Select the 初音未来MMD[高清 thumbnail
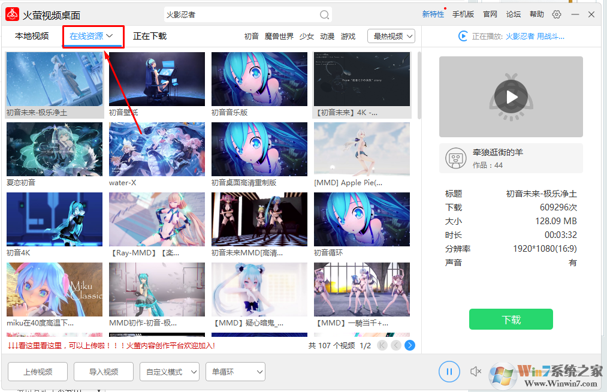The image size is (607, 392). point(259,219)
